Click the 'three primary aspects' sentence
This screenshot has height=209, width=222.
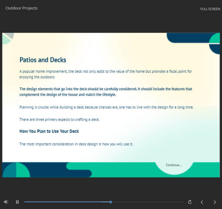(x=59, y=119)
